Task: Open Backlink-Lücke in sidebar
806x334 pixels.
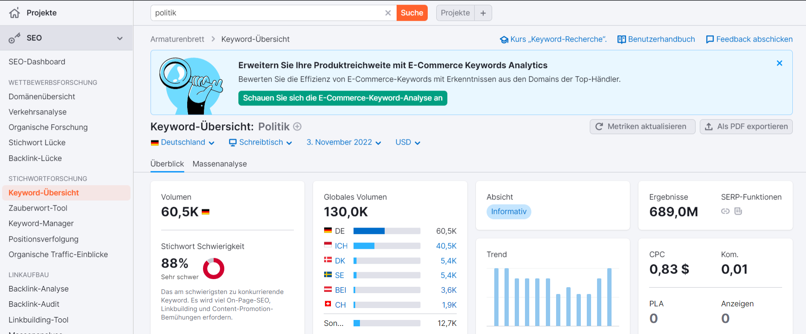Action: [x=35, y=158]
